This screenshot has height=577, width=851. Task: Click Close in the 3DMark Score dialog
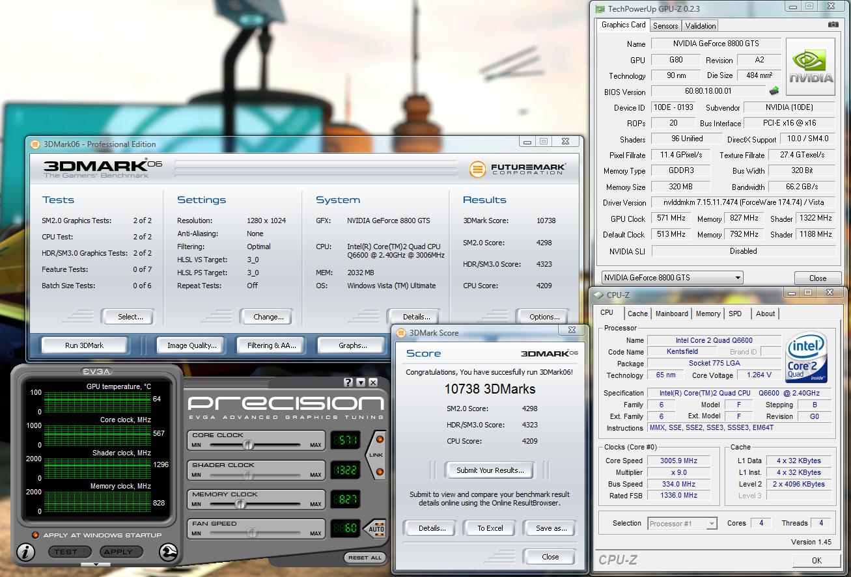550,557
